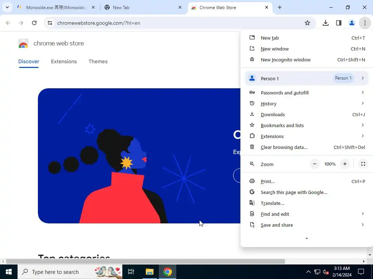The width and height of the screenshot is (373, 279).
Task: Open the Extensions menu entry
Action: click(307, 137)
